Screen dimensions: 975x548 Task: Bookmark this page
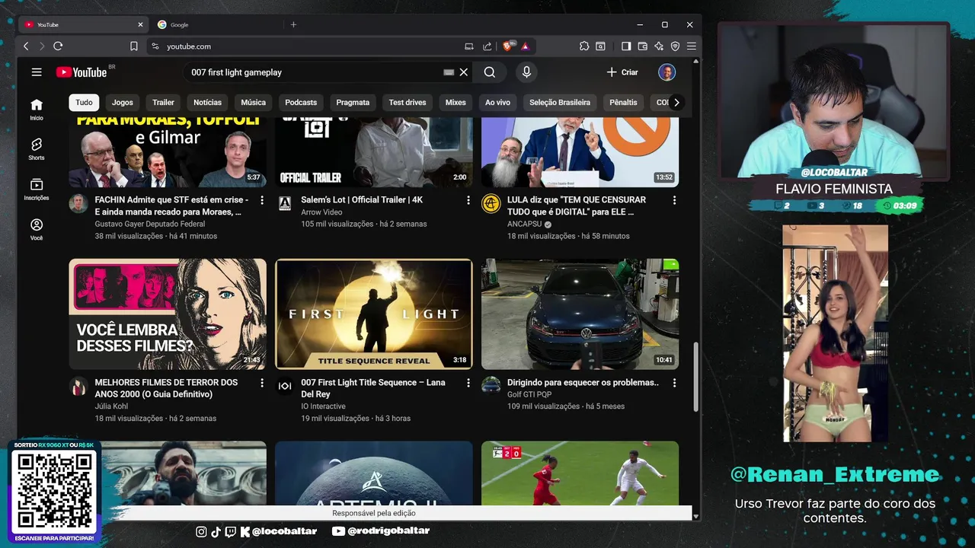[134, 46]
